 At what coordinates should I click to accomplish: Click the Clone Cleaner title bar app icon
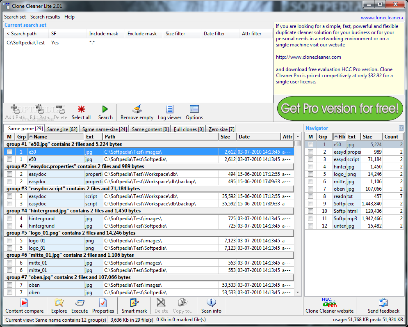(x=6, y=6)
